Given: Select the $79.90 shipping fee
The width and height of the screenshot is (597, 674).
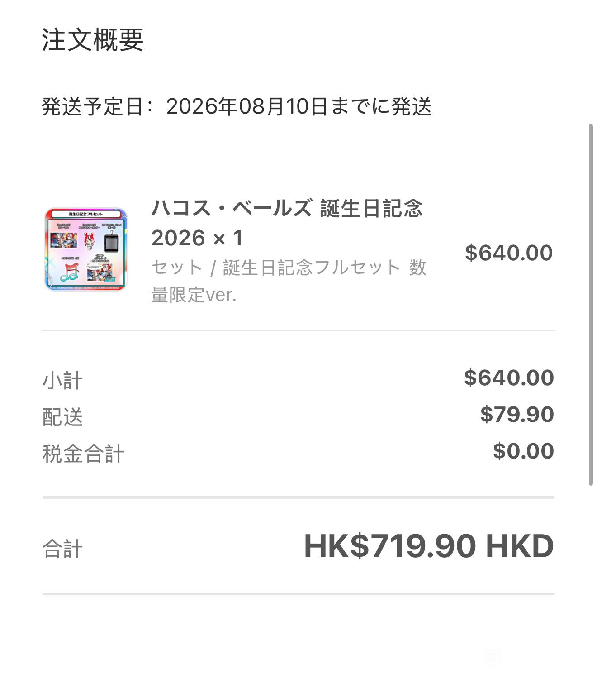Looking at the screenshot, I should (x=516, y=414).
